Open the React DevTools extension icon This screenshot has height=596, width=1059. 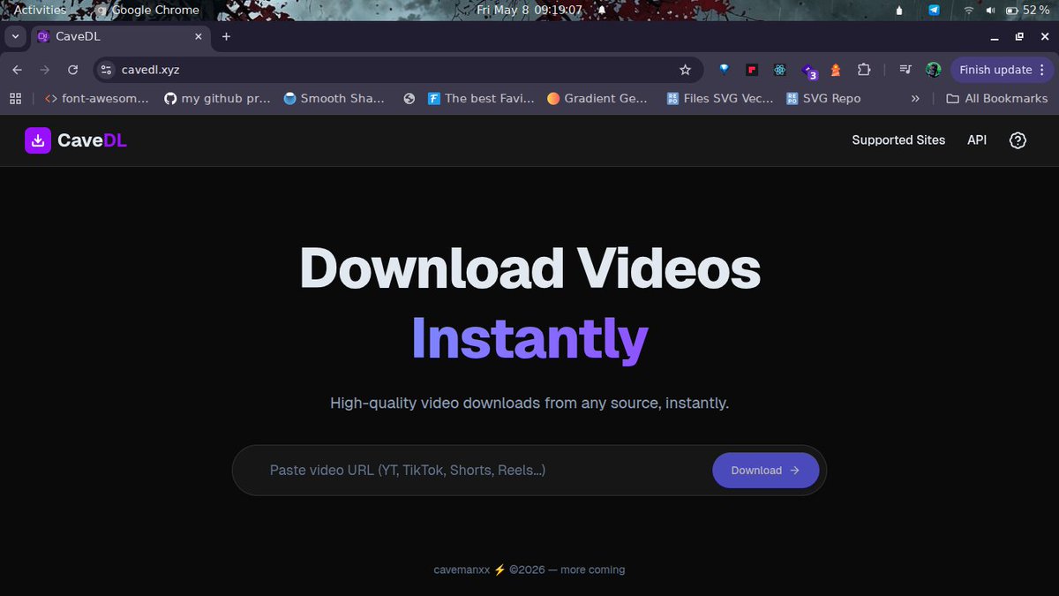(x=780, y=70)
